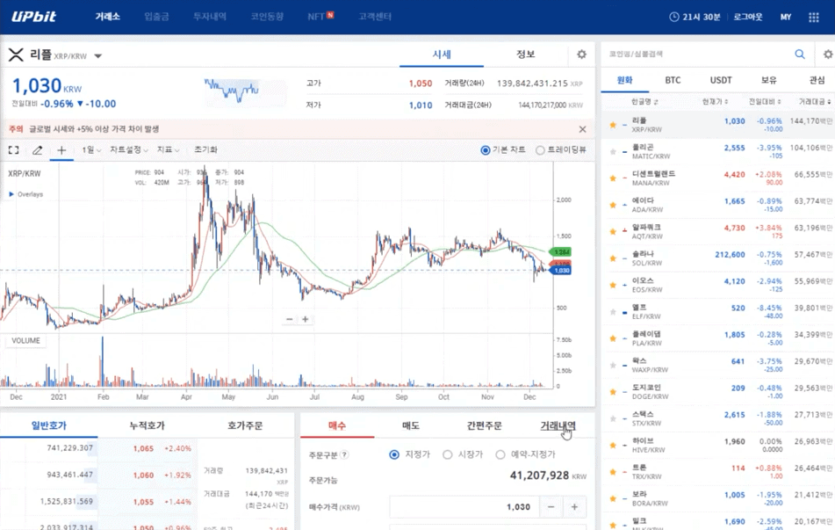Click the 매수가격 1,030 input field
Viewport: 835px width, 530px height.
click(x=464, y=507)
